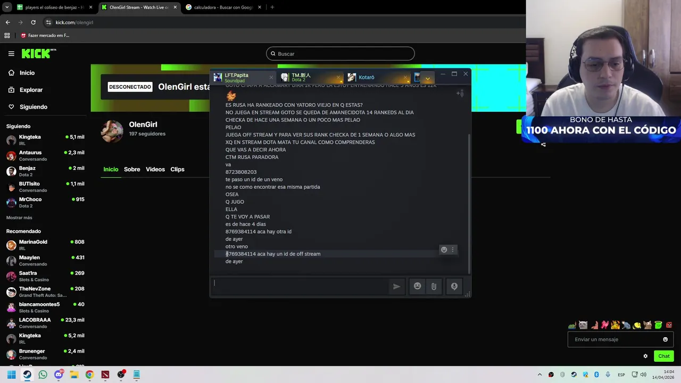Viewport: 681px width, 383px height.
Task: Open WhatsApp from the taskbar
Action: [x=43, y=374]
